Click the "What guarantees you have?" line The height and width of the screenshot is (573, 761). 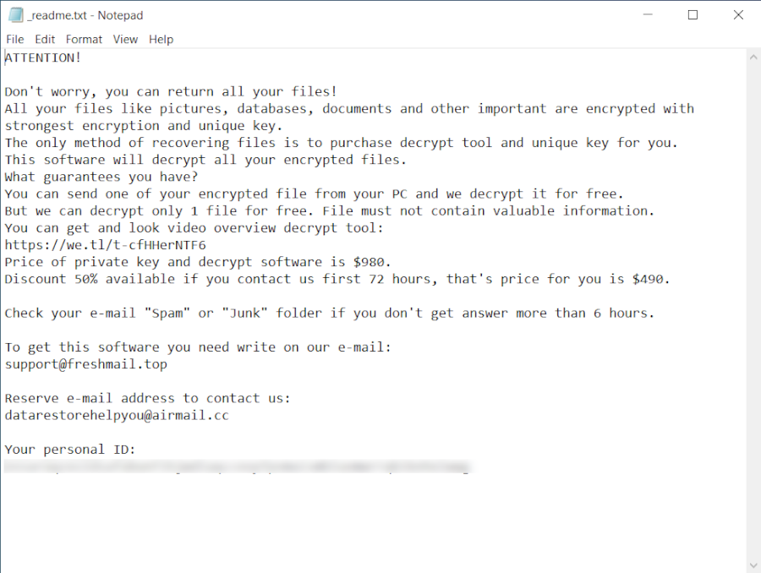101,177
